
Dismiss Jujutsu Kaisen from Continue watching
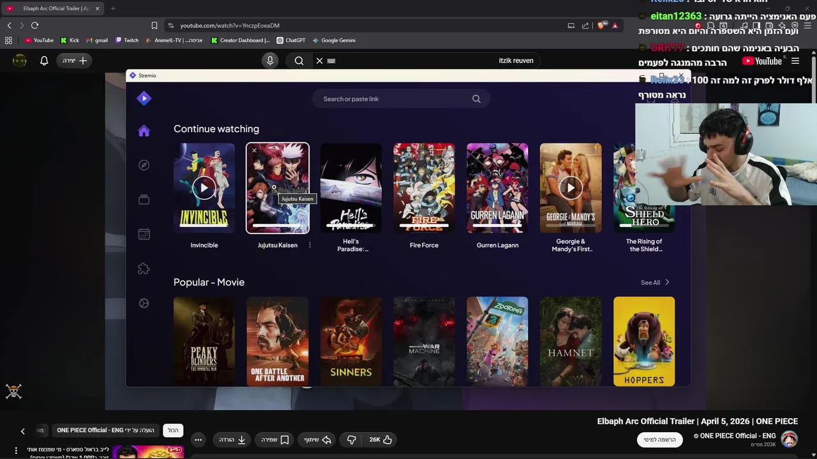(x=254, y=151)
